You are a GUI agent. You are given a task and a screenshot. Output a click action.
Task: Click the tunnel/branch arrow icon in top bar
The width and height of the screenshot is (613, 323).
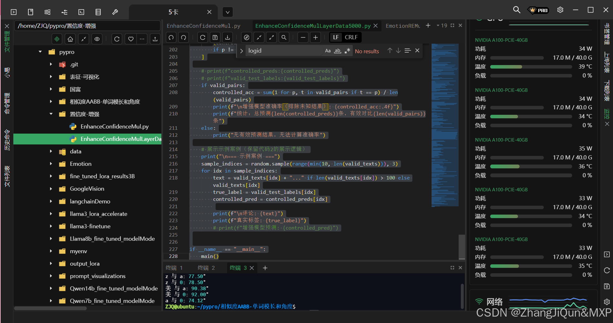point(64,12)
